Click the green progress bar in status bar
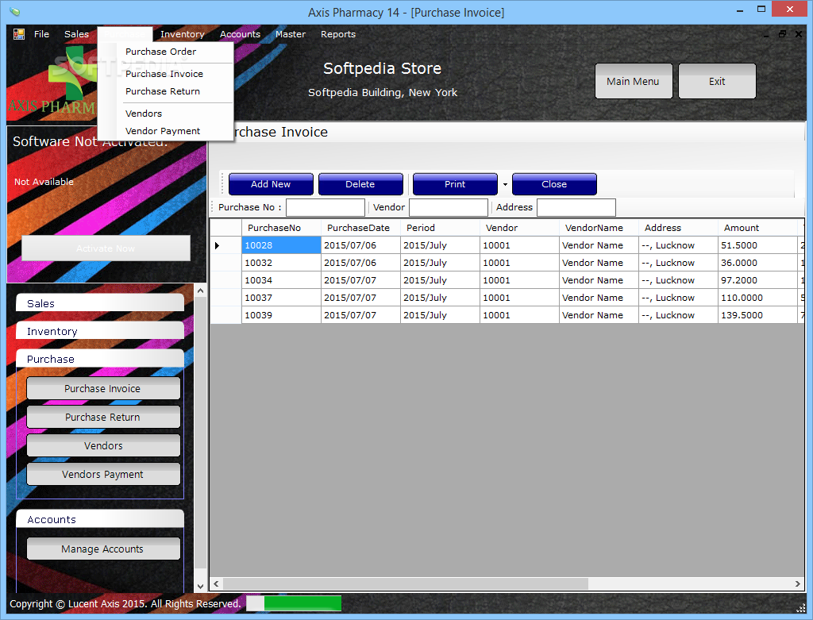This screenshot has width=813, height=620. pyautogui.click(x=302, y=603)
